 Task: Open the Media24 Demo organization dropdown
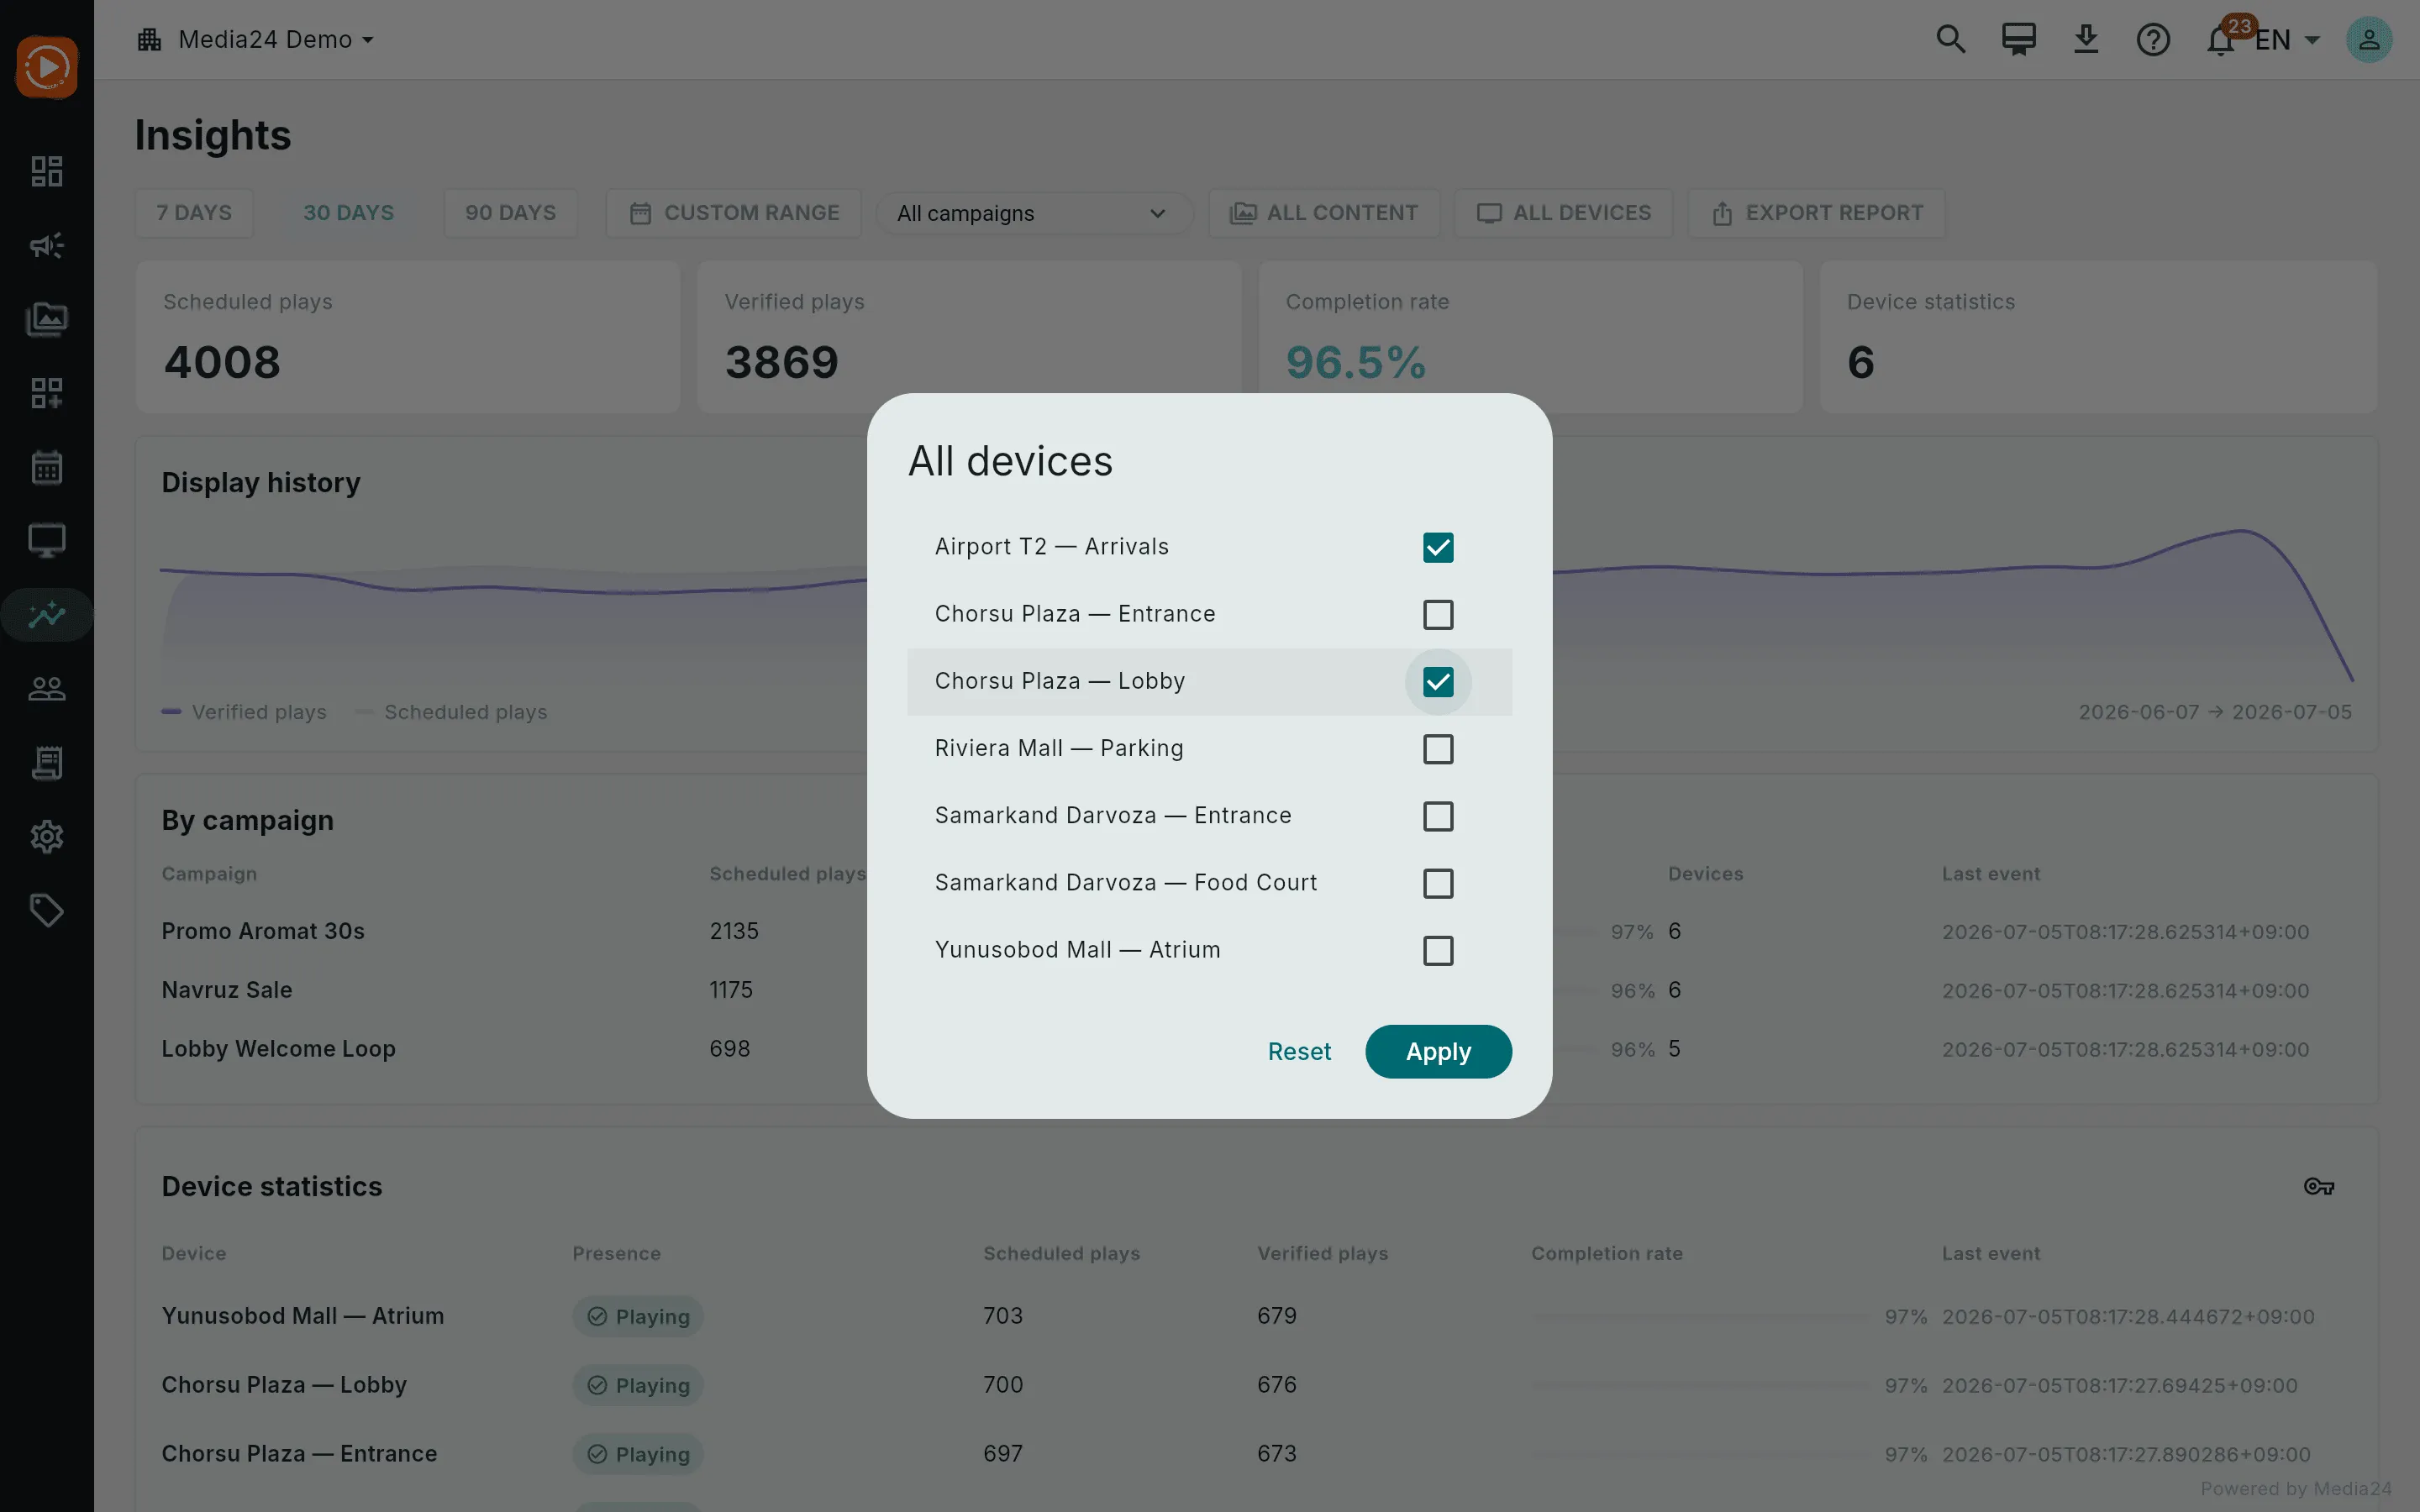256,40
